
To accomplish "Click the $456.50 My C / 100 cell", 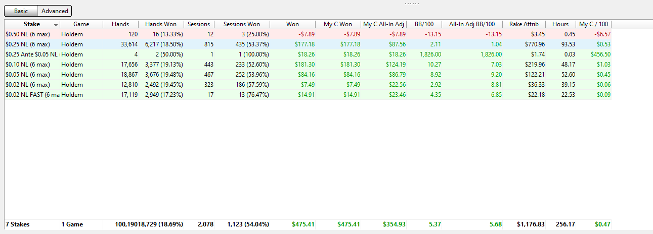I will pos(594,54).
